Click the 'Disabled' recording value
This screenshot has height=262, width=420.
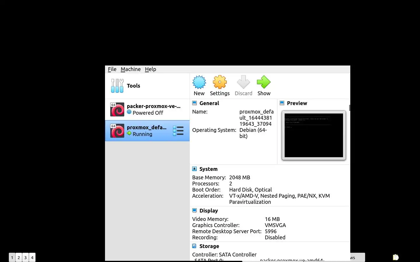pyautogui.click(x=275, y=238)
